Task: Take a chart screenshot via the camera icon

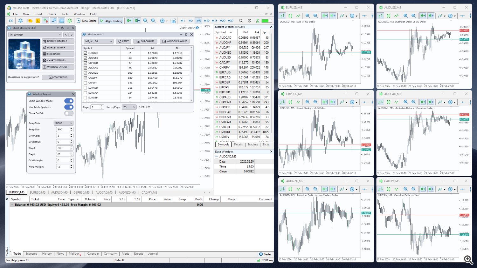Action: click(173, 21)
